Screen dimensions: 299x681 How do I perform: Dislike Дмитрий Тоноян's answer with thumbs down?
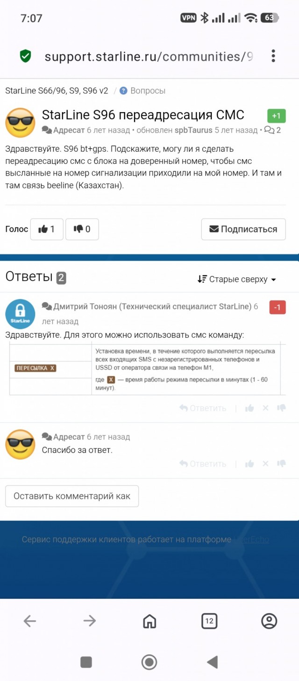tap(281, 408)
